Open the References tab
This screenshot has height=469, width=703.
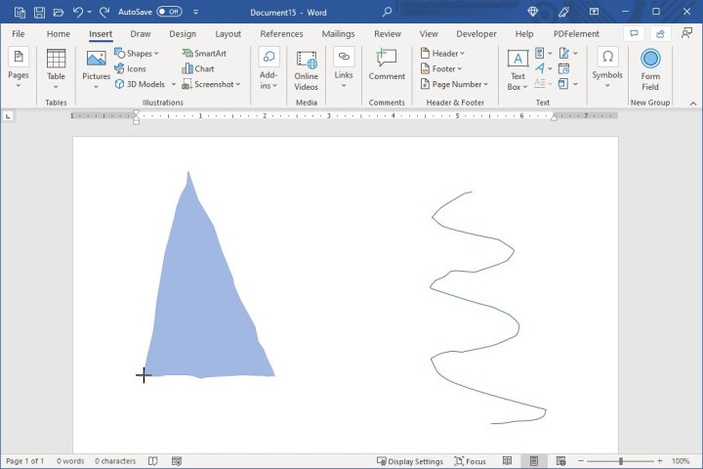[x=281, y=34]
